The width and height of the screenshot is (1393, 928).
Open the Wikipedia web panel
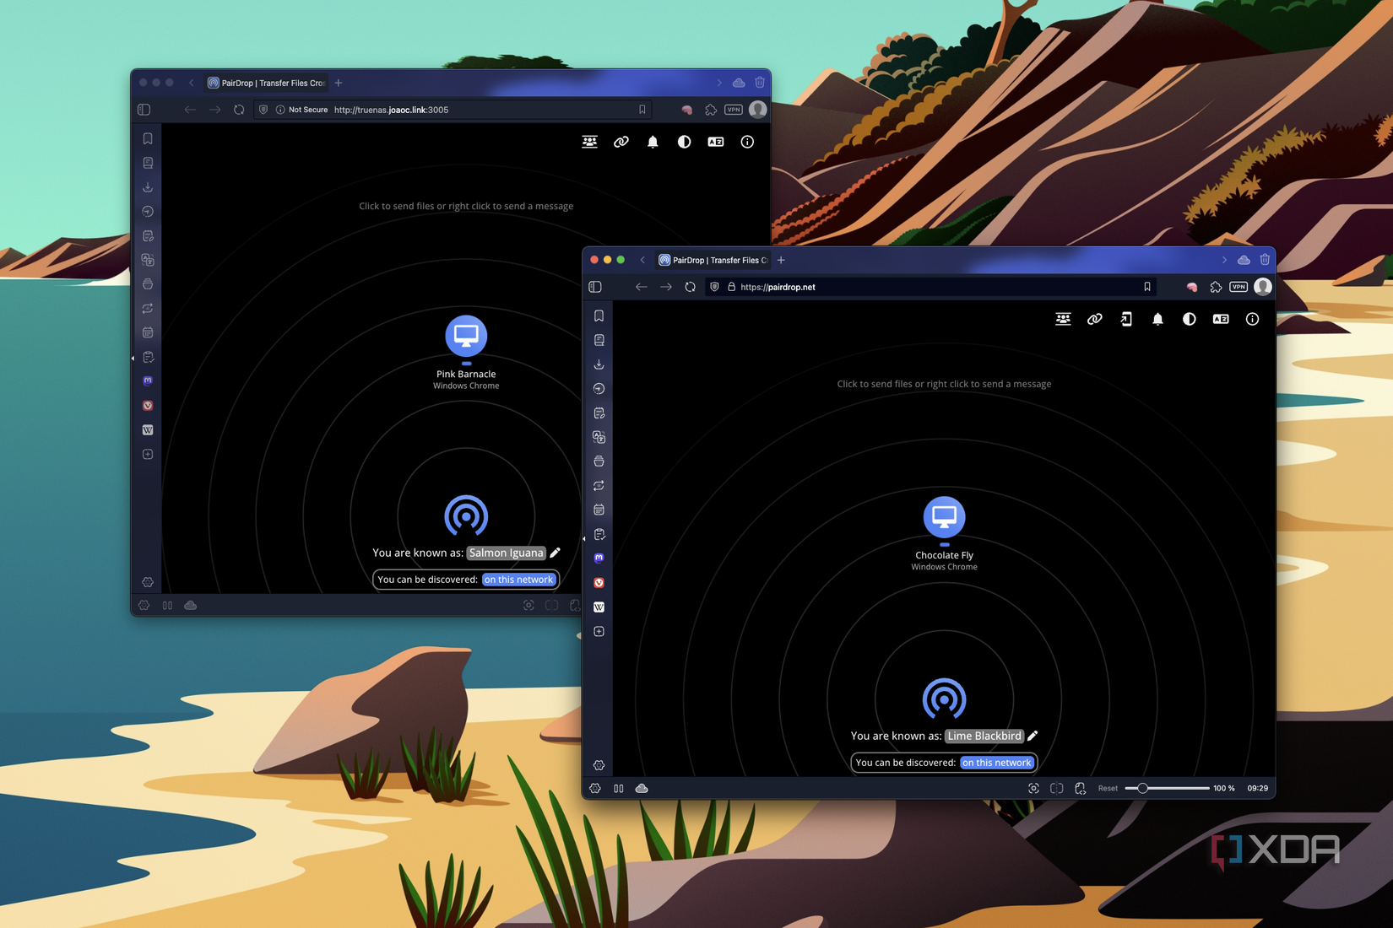599,607
